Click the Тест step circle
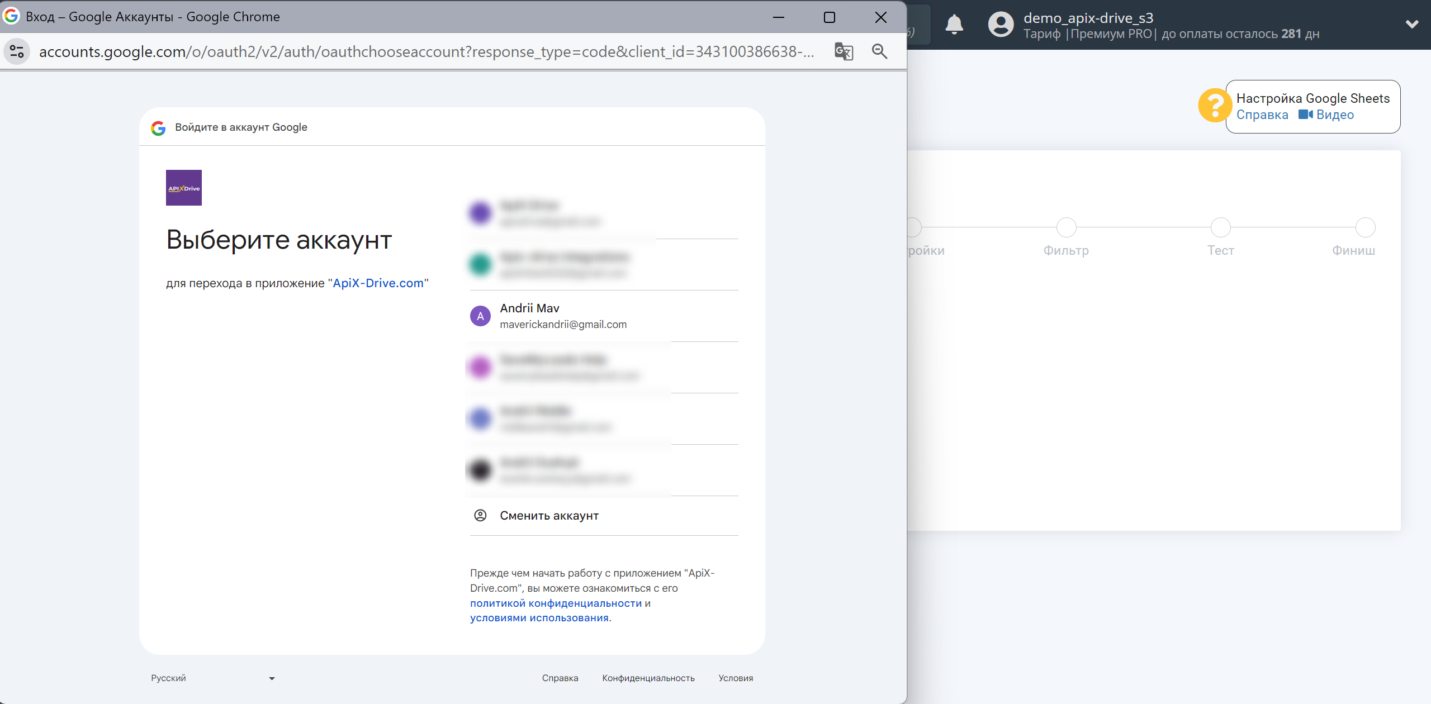 (1220, 227)
